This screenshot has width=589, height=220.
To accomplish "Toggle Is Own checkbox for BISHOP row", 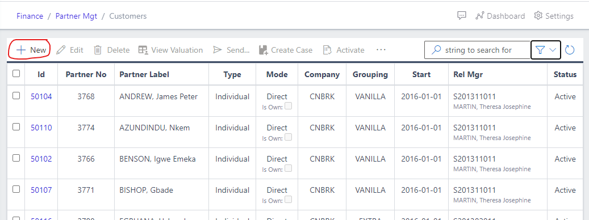I will click(288, 200).
